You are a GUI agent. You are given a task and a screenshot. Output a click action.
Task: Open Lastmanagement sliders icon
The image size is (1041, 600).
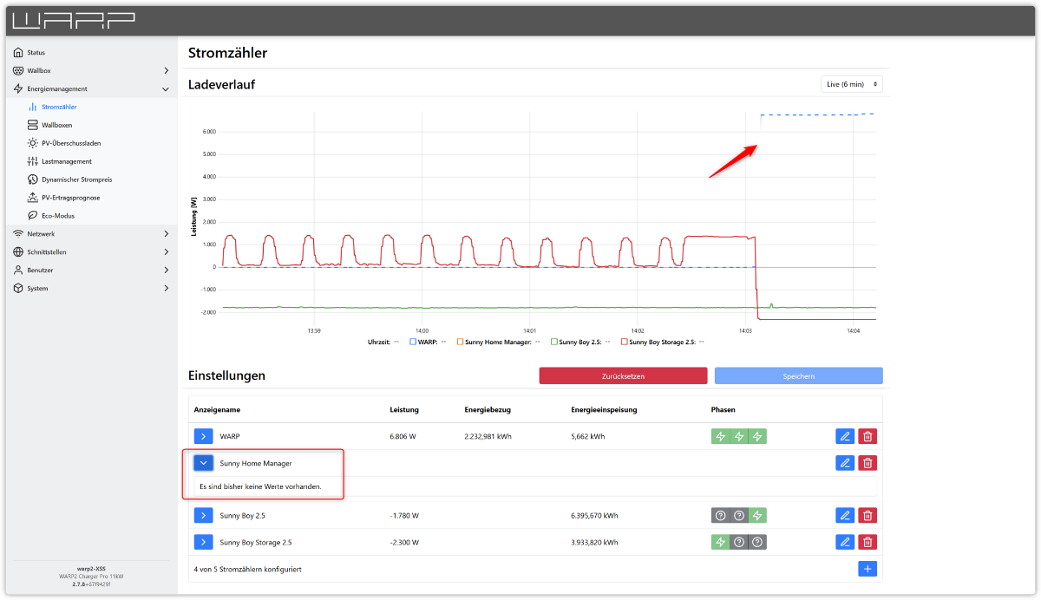pyautogui.click(x=33, y=161)
